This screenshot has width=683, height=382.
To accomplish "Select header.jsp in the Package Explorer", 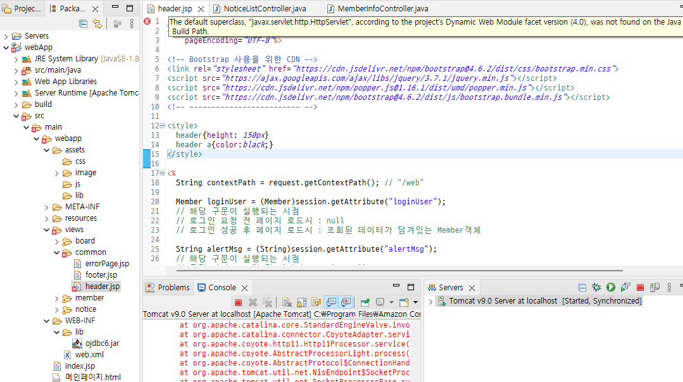I will (x=103, y=286).
